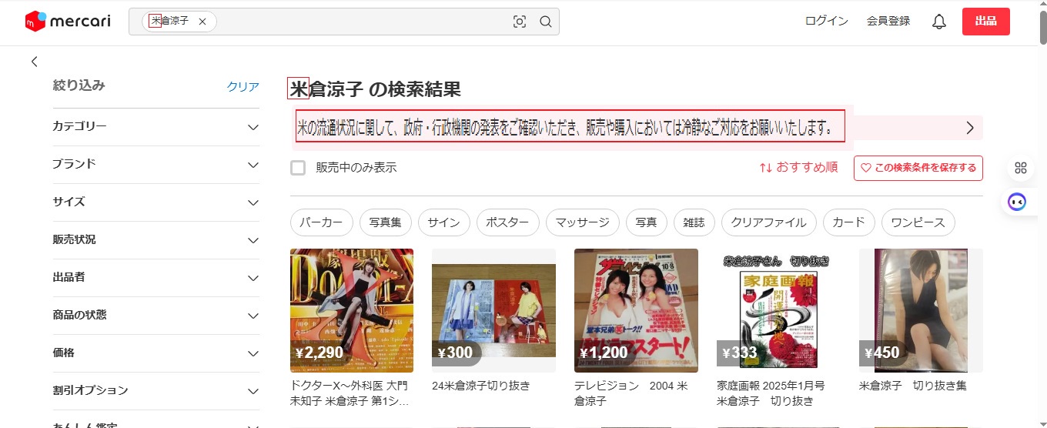Expand the 商品の状態 filter
The image size is (1047, 428).
pyautogui.click(x=156, y=315)
